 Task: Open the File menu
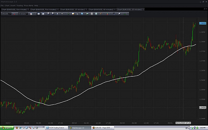point(2,6)
